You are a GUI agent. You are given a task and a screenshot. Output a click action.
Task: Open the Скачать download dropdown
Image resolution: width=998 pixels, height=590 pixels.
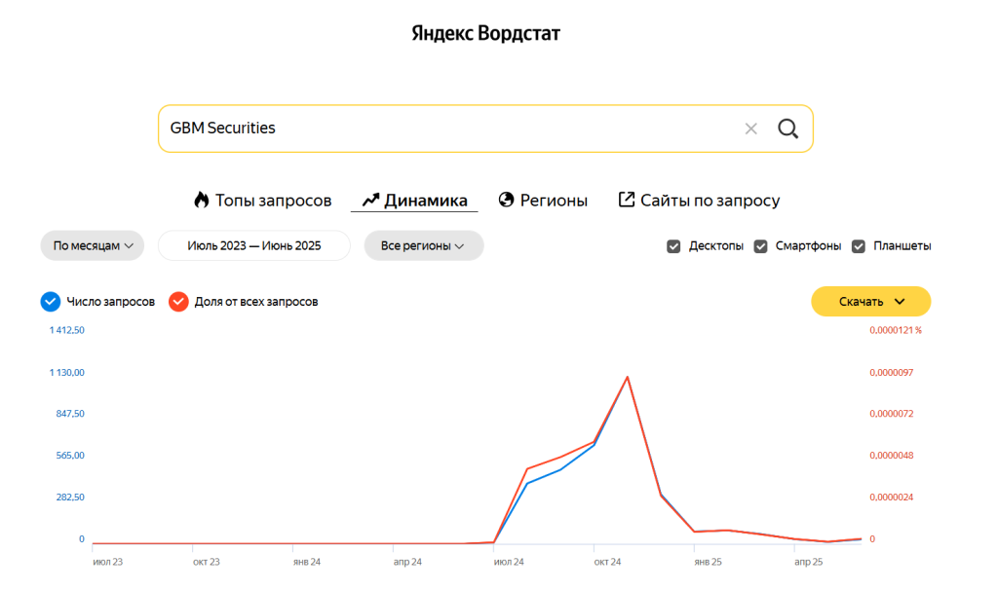pyautogui.click(x=871, y=302)
